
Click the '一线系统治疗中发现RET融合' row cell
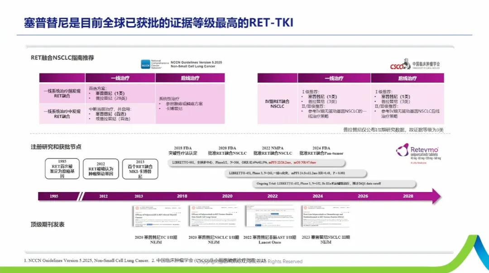[x=62, y=113]
